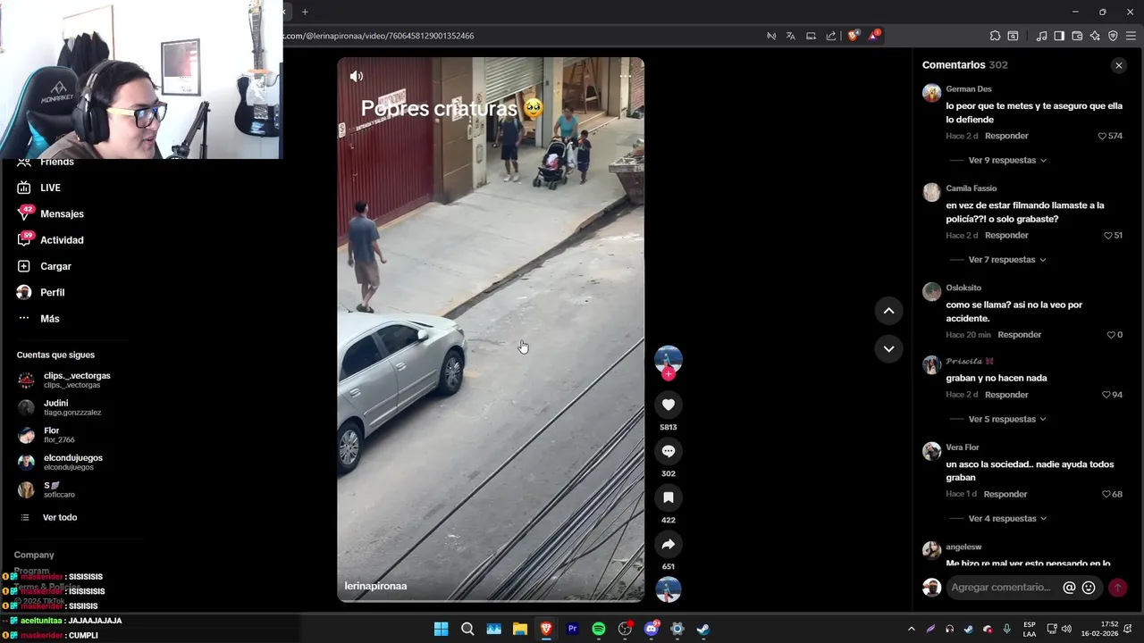Open Spotify from the taskbar
Screen dimensions: 1144x643
[599, 629]
